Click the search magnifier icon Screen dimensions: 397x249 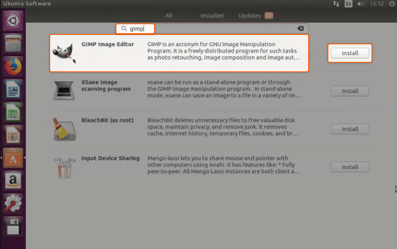[x=124, y=28]
